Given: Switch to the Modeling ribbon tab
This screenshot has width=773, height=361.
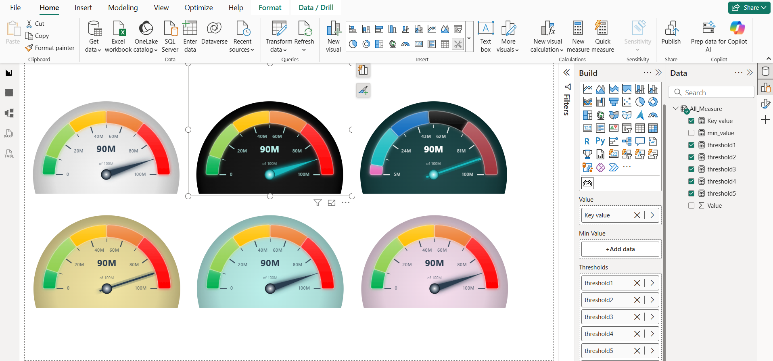Looking at the screenshot, I should (x=123, y=8).
